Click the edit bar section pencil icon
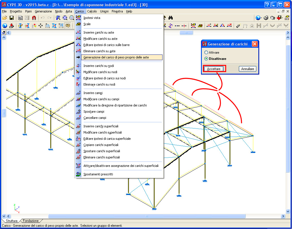 click(x=20, y=26)
